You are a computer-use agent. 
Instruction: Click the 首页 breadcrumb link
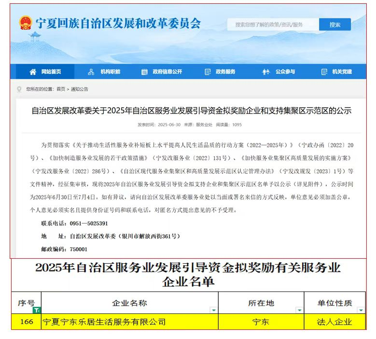[x=60, y=89]
